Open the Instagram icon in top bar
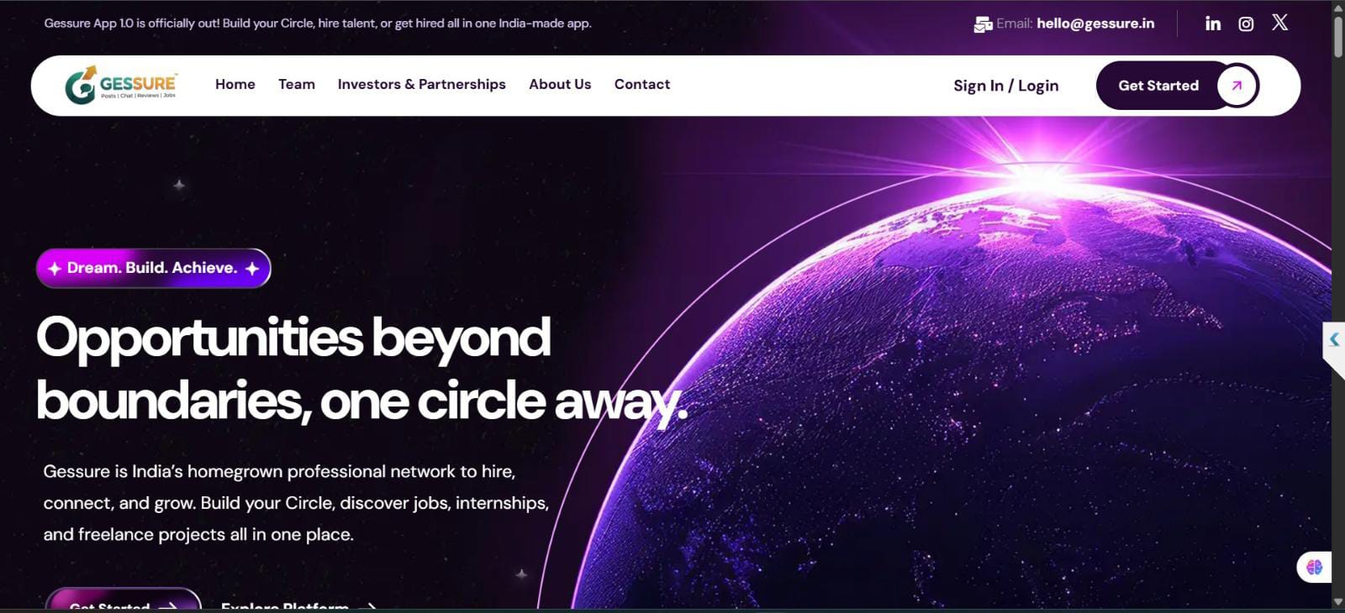 [x=1246, y=24]
